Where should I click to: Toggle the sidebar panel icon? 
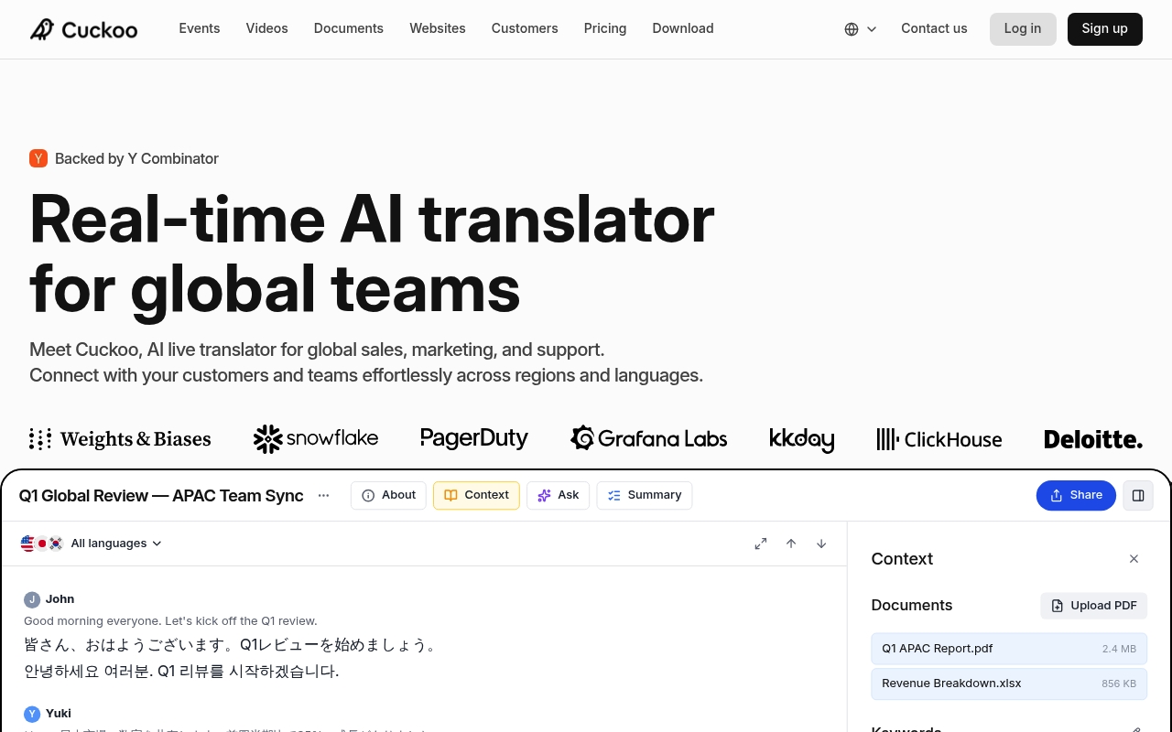(x=1138, y=495)
